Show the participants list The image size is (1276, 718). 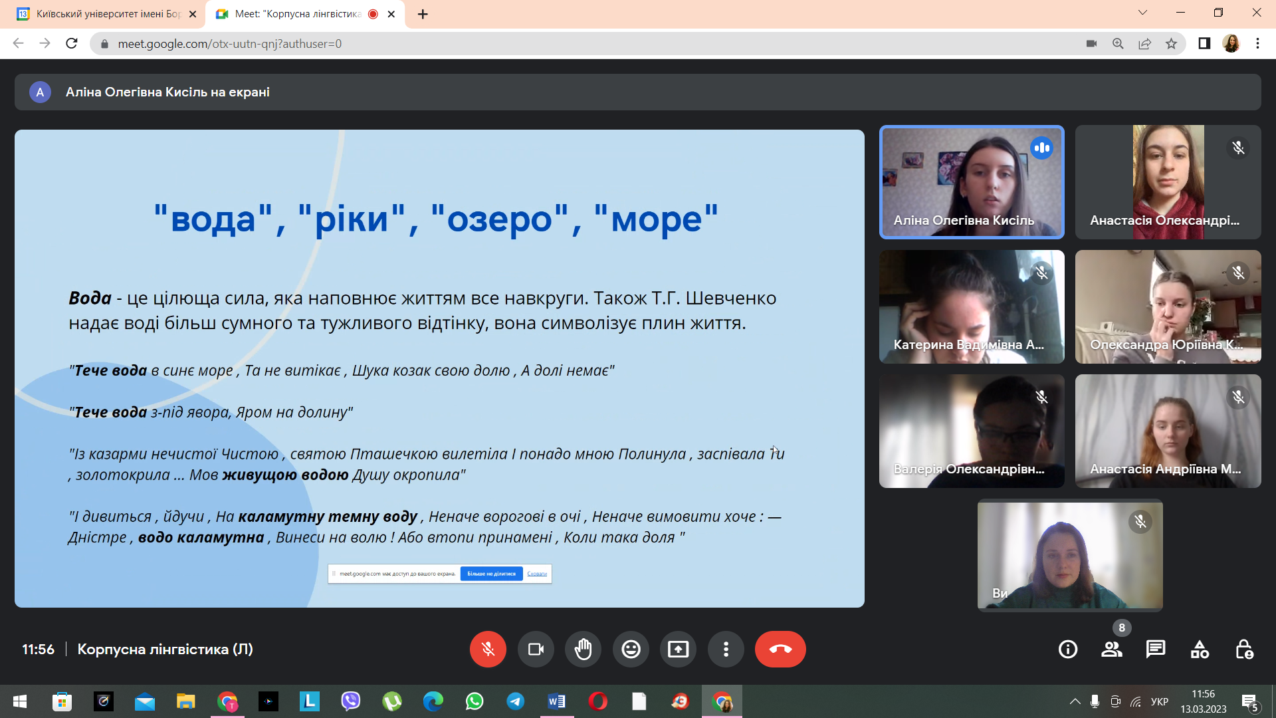(1111, 649)
